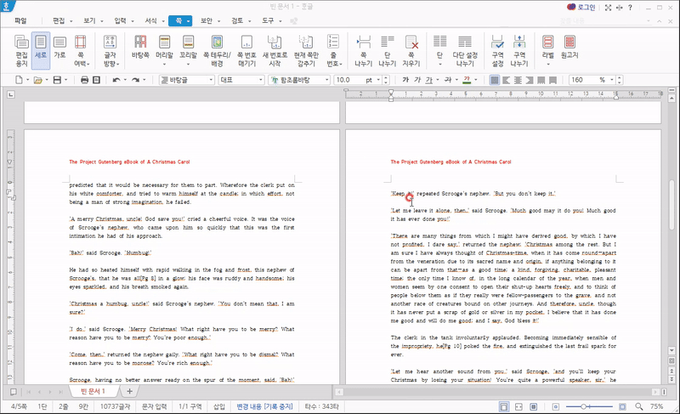Open the 서식 menu
The width and height of the screenshot is (680, 414).
[155, 20]
